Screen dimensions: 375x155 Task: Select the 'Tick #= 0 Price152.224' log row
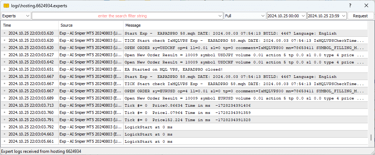click(187, 120)
